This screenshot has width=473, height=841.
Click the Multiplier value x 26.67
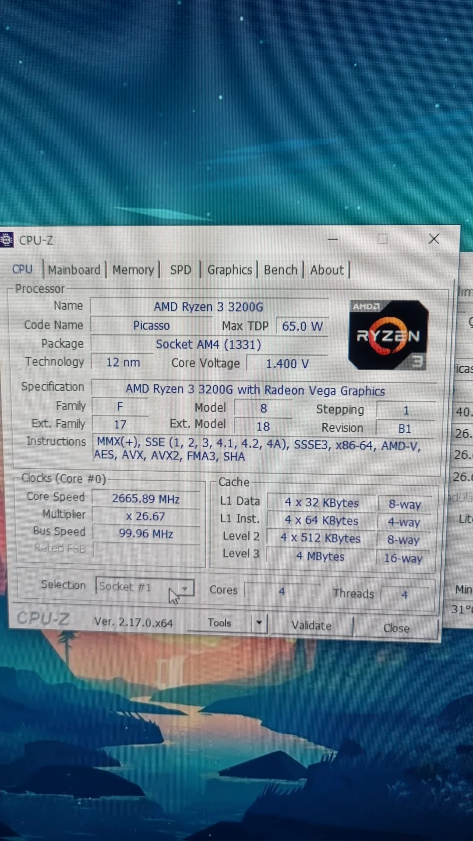(x=146, y=516)
